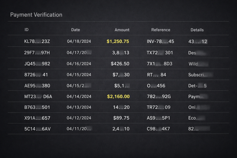Select the amount $426.50

(x=120, y=64)
